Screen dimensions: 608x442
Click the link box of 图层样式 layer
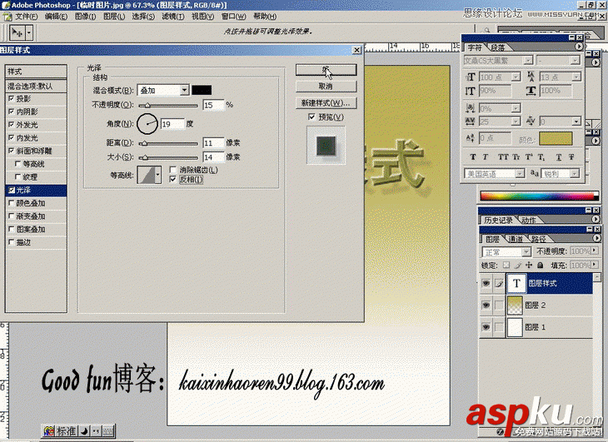pos(499,284)
